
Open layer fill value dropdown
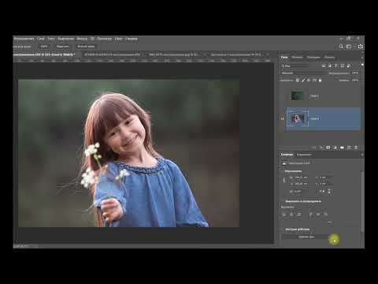[355, 80]
